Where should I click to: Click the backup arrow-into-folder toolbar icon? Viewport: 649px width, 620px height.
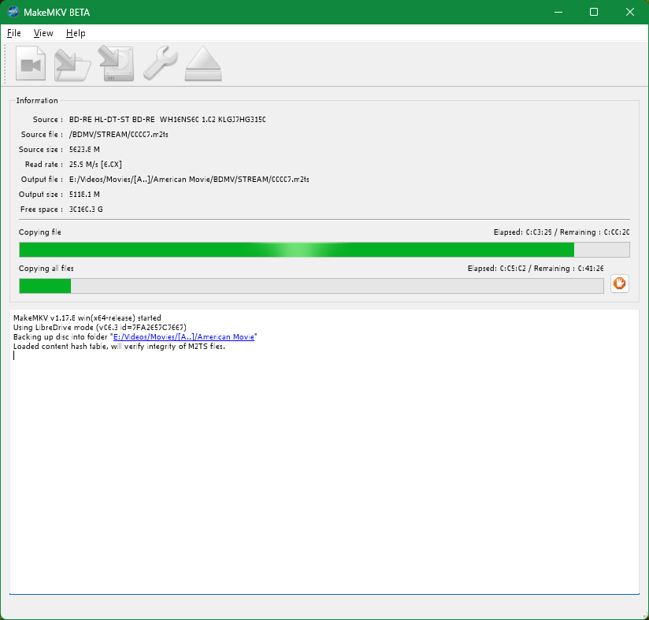(72, 64)
